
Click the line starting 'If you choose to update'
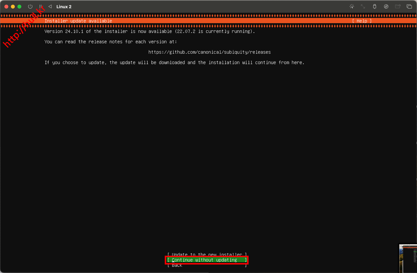[x=174, y=63]
